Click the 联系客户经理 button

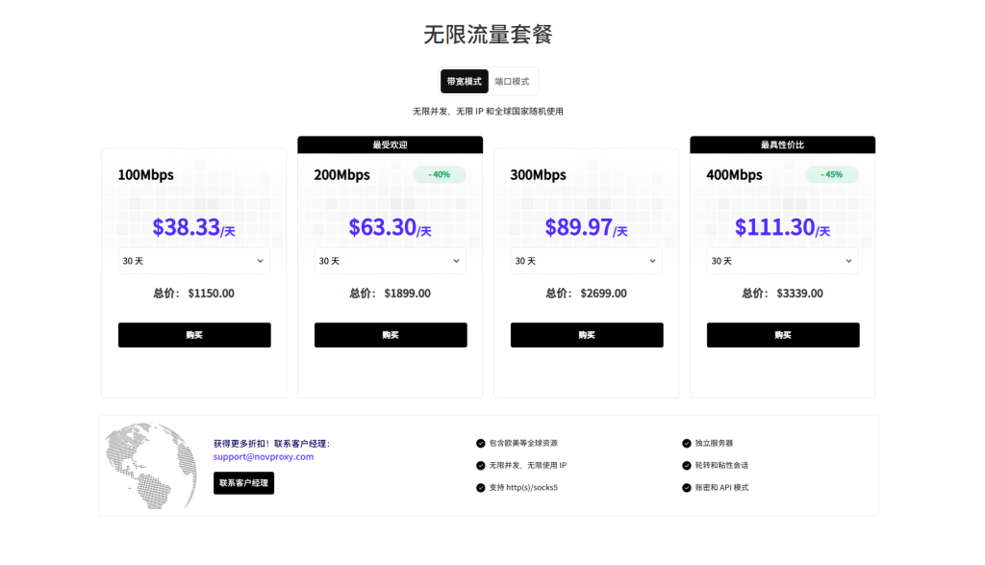(x=243, y=483)
